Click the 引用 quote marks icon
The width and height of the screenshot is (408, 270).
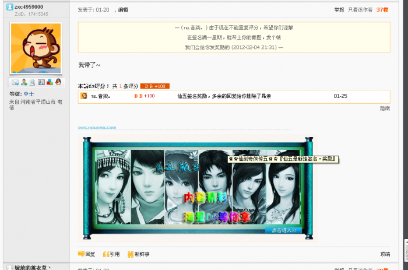coord(106,254)
